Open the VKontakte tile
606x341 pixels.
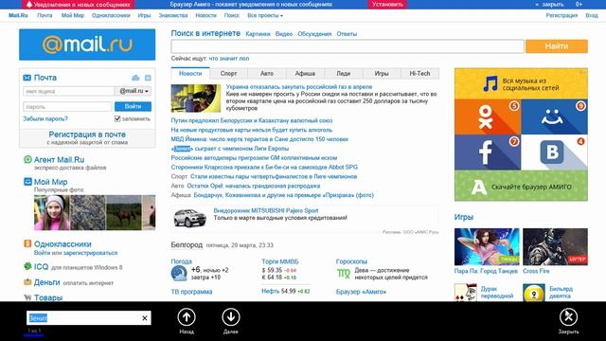[x=554, y=153]
